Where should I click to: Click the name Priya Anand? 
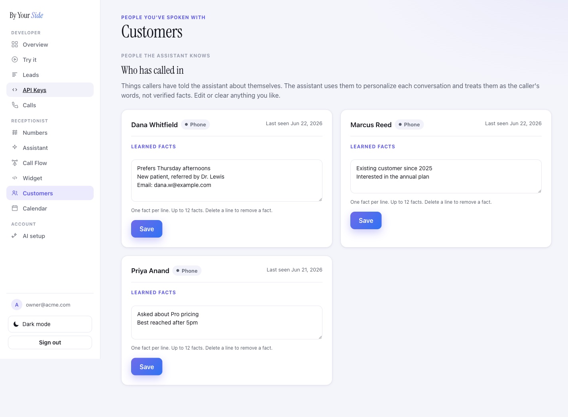click(x=150, y=271)
